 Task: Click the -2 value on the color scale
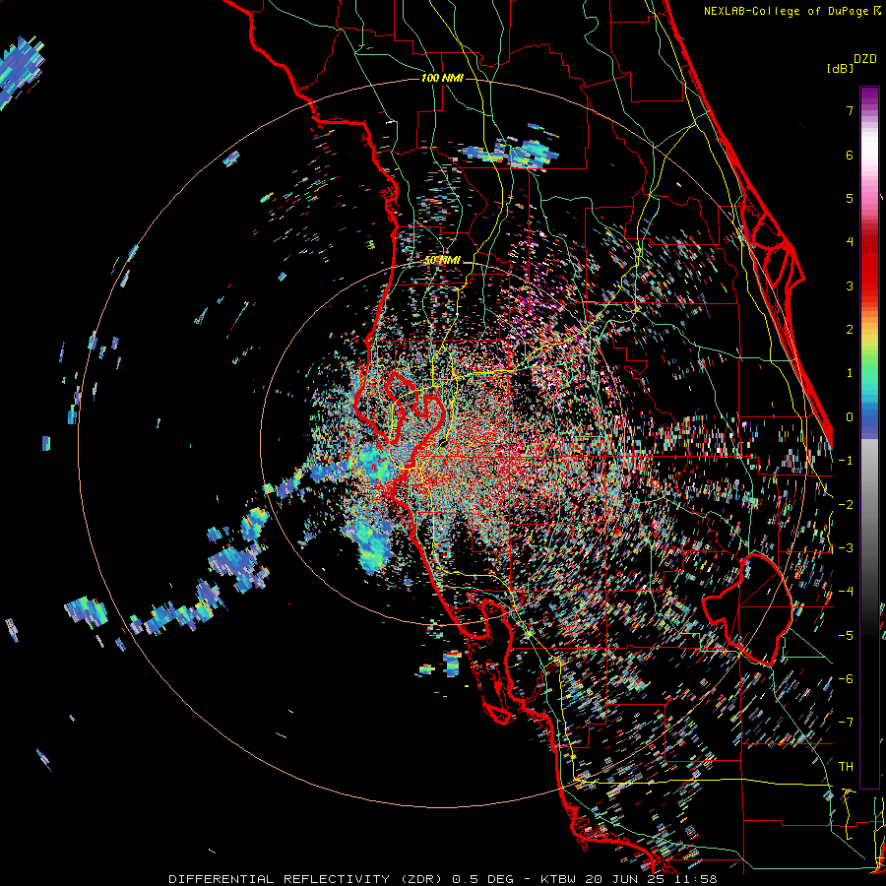coord(846,504)
